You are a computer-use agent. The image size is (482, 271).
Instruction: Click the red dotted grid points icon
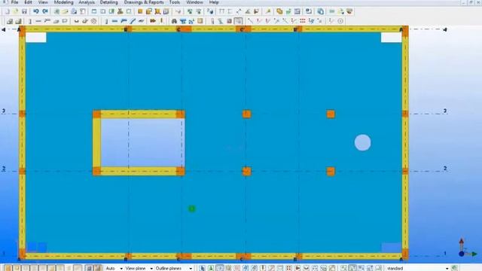[x=303, y=21]
